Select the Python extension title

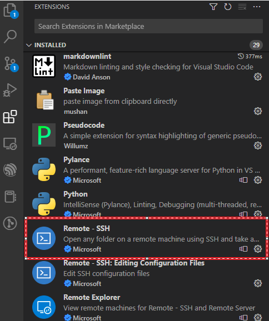coord(76,194)
